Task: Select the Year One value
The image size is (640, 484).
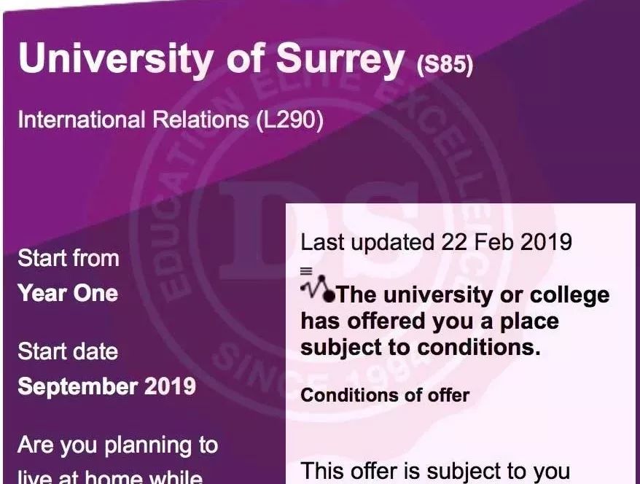Action: pos(68,293)
